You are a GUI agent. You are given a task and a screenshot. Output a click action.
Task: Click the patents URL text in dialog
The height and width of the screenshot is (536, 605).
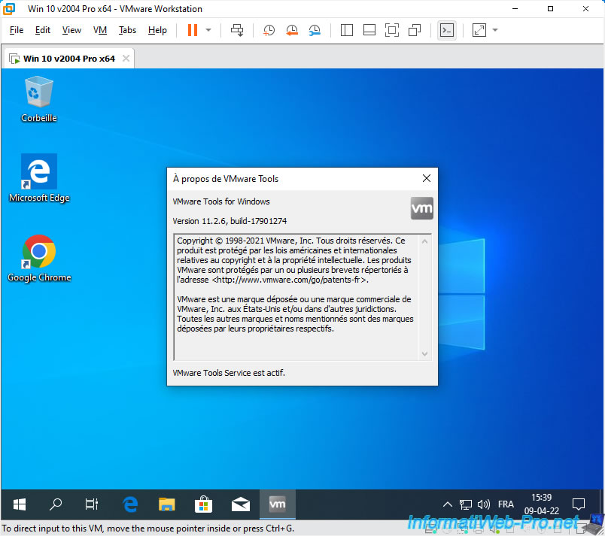pos(290,280)
